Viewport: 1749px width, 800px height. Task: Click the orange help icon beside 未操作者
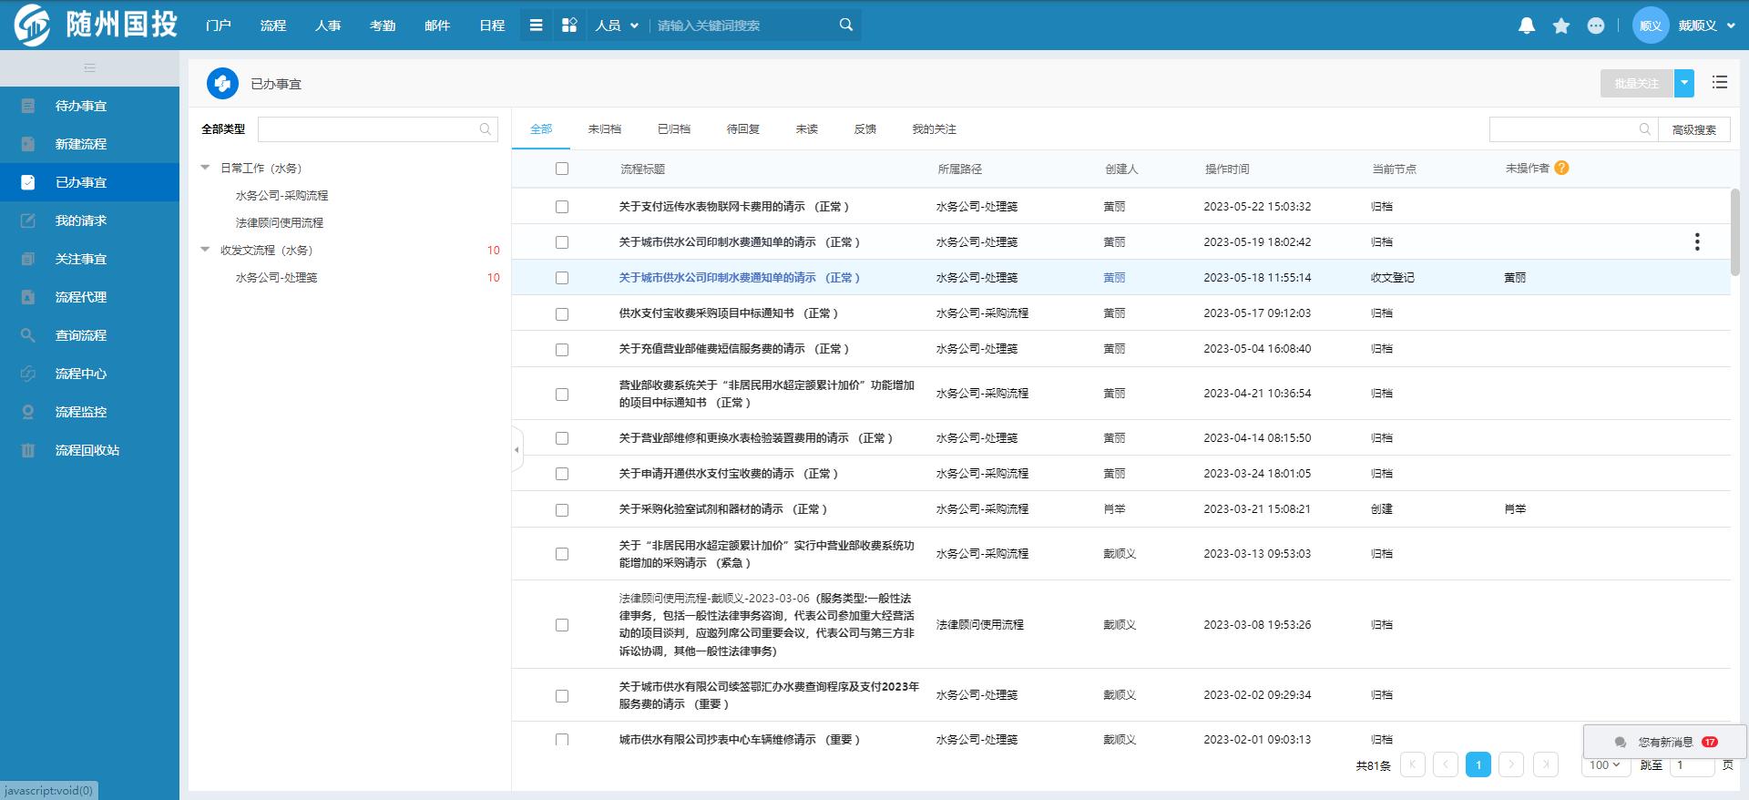(1561, 168)
